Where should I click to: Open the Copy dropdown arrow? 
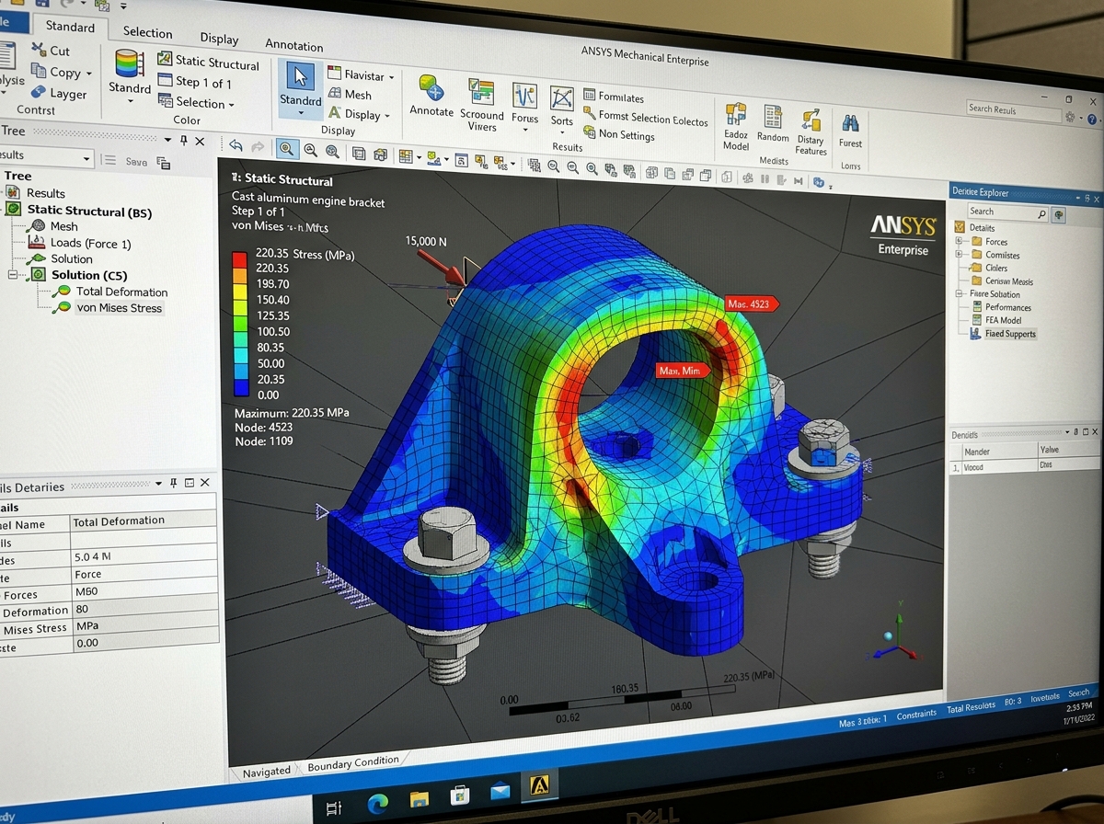coord(89,74)
